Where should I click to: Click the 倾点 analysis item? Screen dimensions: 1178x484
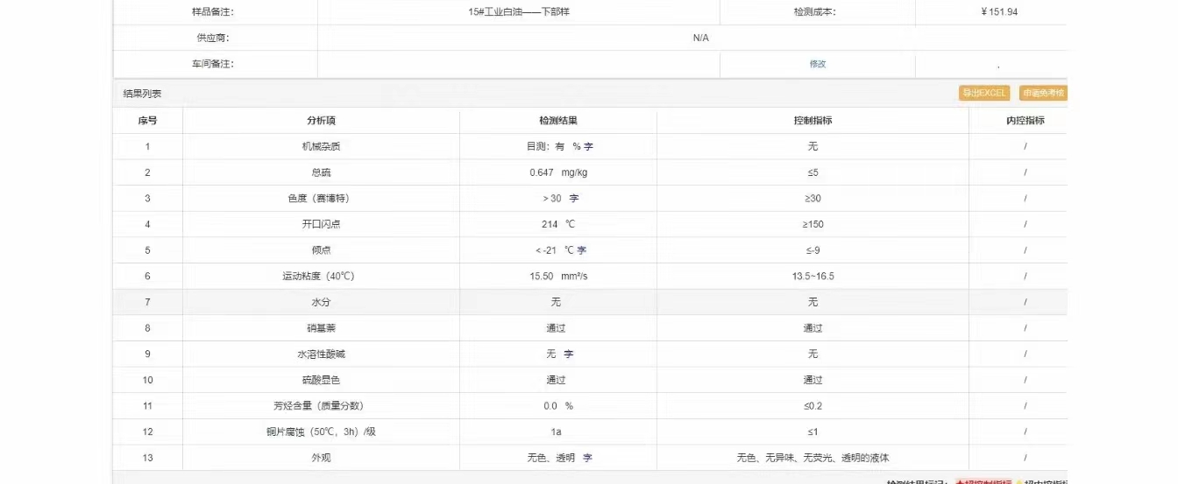pos(321,250)
